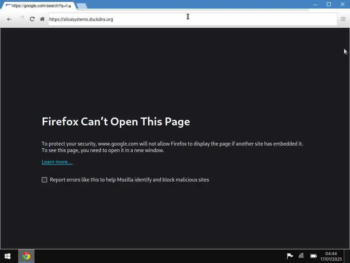Go back using the back arrow

(x=9, y=19)
